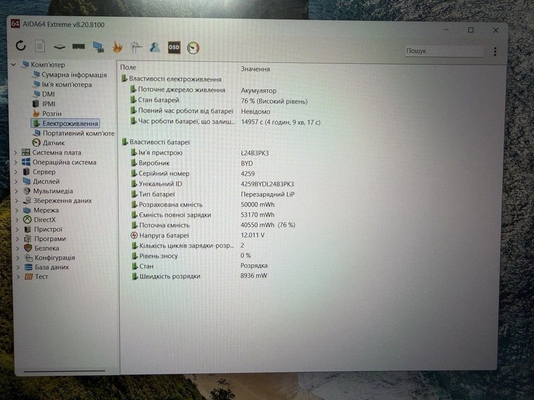
Task: Open the DMI tree item
Action: coord(44,94)
